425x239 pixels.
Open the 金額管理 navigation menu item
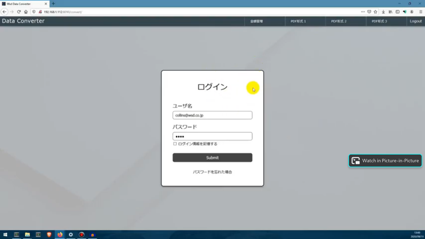[256, 21]
